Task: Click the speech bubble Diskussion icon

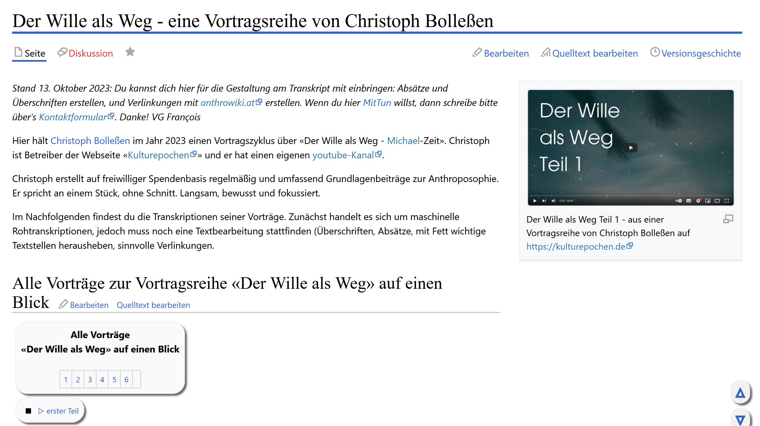Action: click(62, 52)
